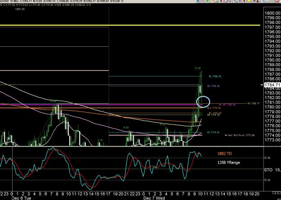Click the H3 1774.61 level label
The width and height of the screenshot is (281, 200).
(213, 133)
